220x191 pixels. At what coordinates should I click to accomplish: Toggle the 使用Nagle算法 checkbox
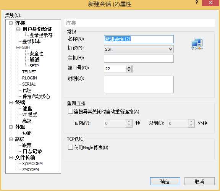70,147
